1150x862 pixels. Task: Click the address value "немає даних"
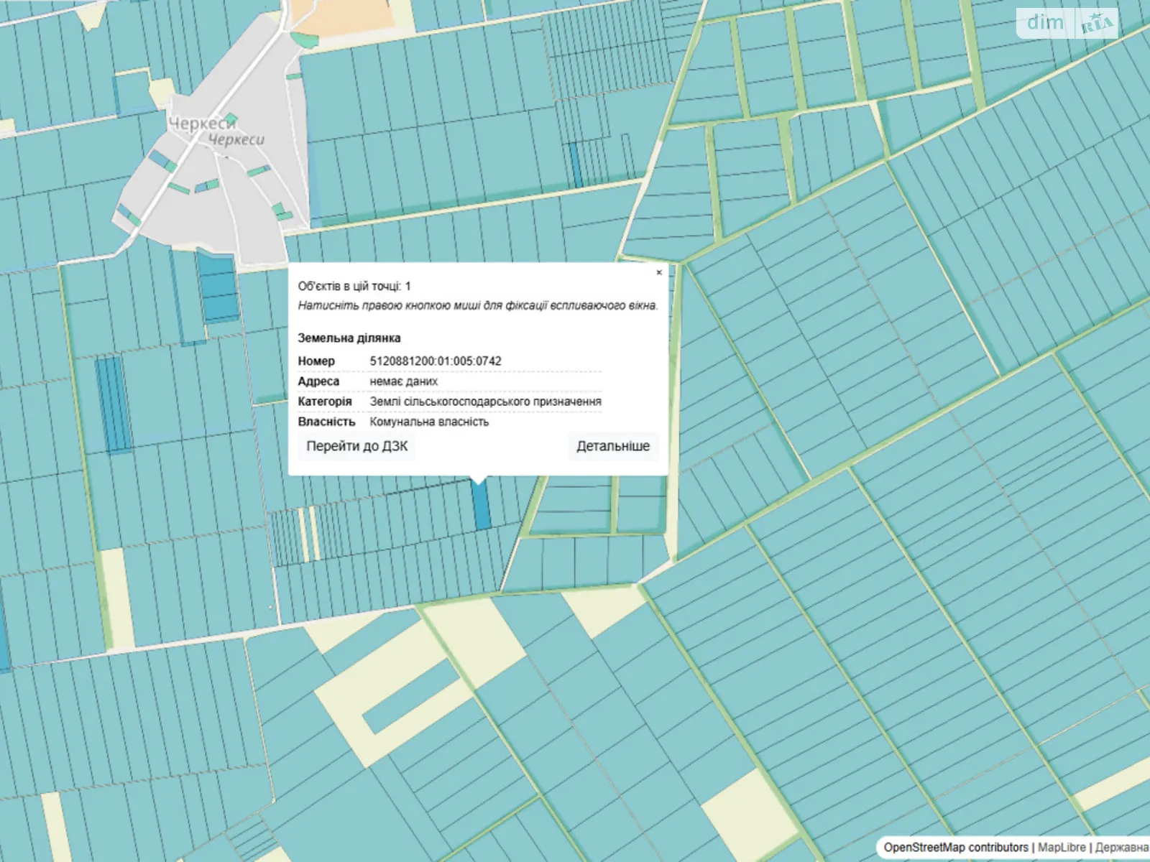403,381
